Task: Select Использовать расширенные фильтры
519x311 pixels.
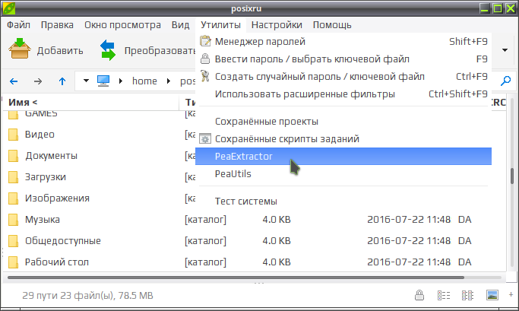Action: pyautogui.click(x=343, y=94)
